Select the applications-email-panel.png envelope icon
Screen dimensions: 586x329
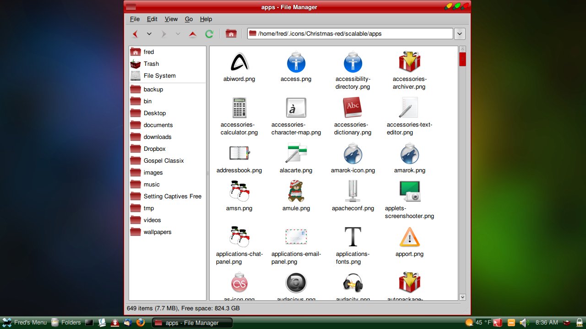296,237
